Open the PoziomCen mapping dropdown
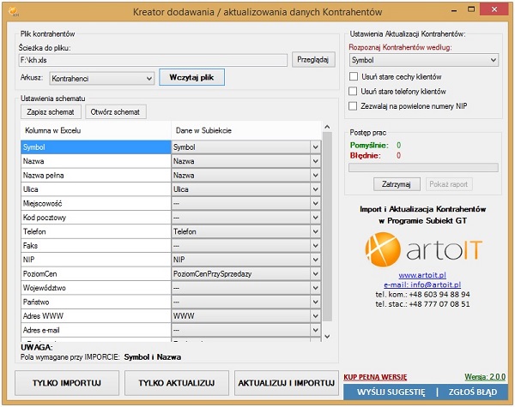Screen dimensions: 515x407 [315, 272]
